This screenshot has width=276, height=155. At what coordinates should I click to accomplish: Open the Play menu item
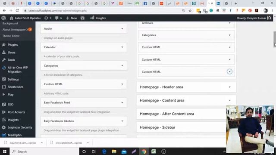(x=10, y=95)
